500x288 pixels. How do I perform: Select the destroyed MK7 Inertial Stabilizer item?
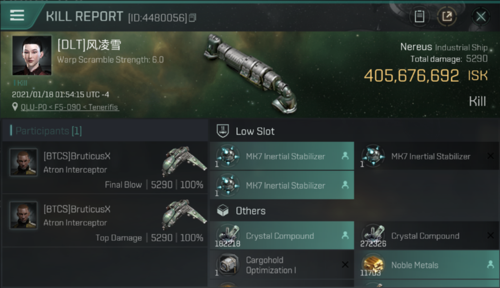click(x=426, y=156)
